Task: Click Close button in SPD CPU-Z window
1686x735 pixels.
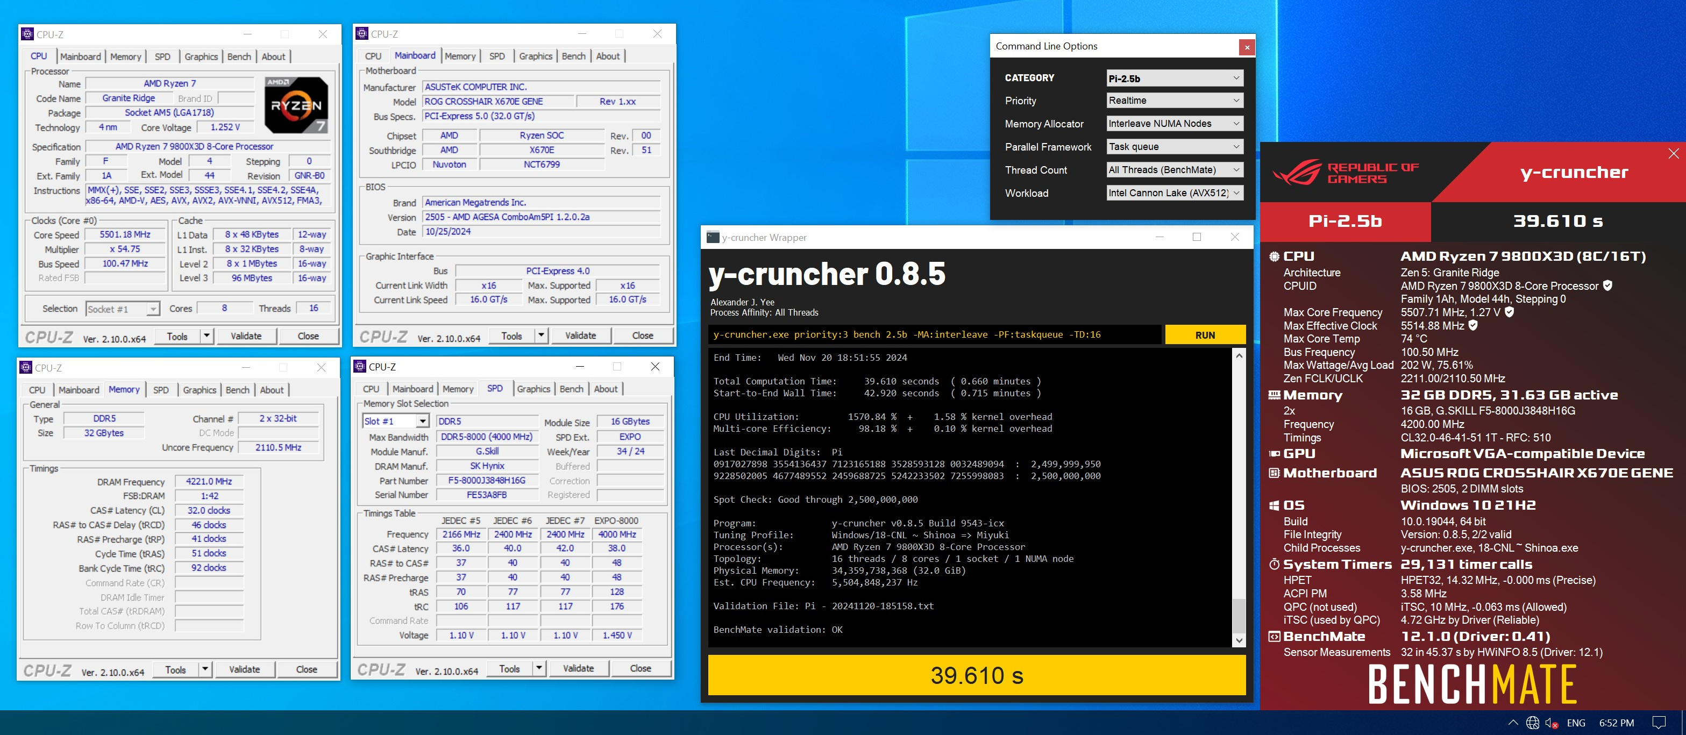Action: pyautogui.click(x=640, y=668)
